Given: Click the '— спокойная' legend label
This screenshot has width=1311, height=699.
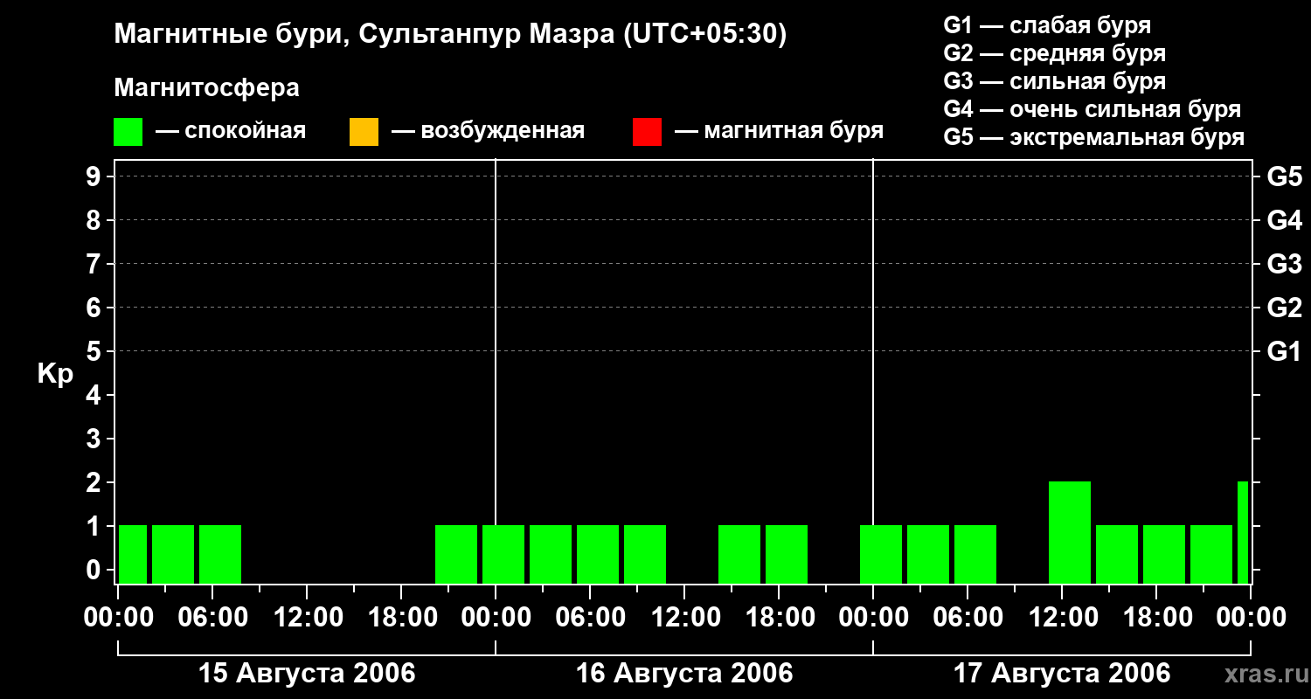Looking at the screenshot, I should tap(230, 131).
